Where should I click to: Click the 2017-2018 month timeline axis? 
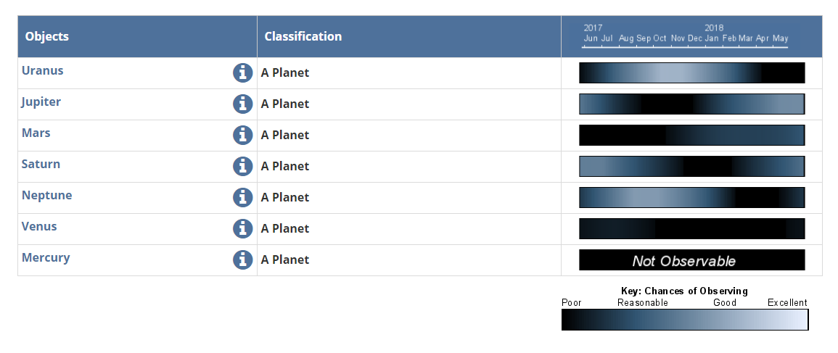click(x=685, y=36)
